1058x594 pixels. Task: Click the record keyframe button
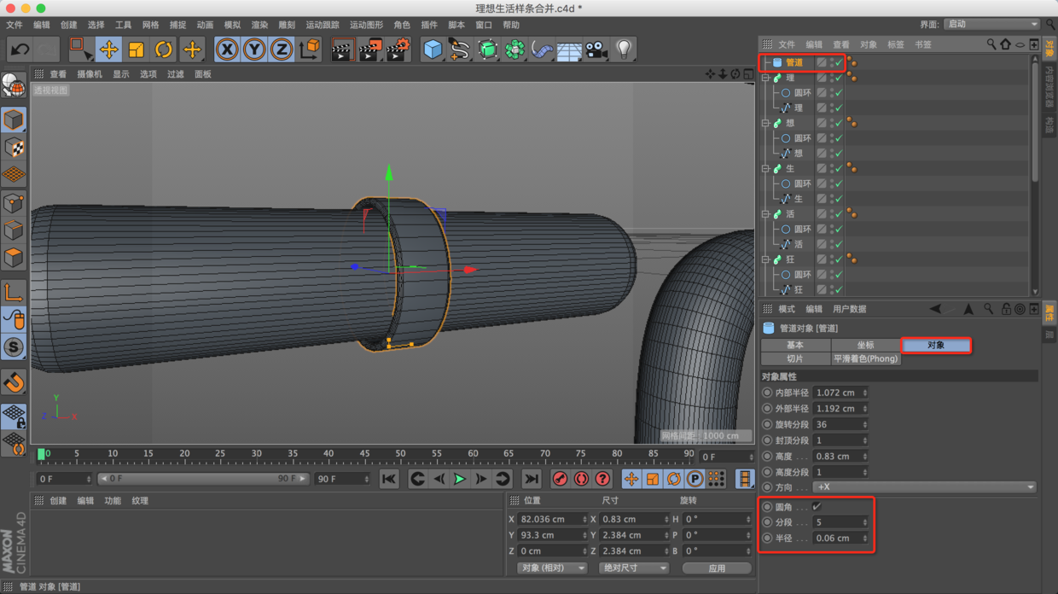click(560, 479)
